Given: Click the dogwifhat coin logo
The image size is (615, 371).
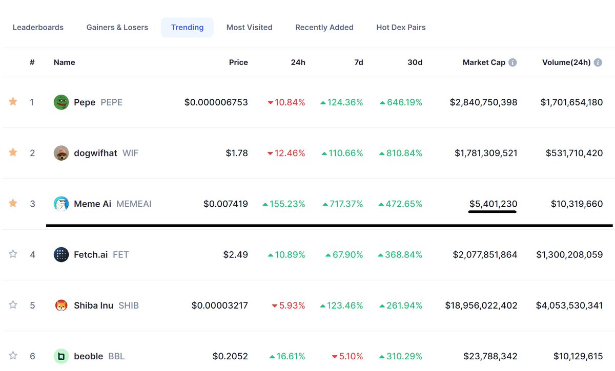Looking at the screenshot, I should click(x=61, y=152).
